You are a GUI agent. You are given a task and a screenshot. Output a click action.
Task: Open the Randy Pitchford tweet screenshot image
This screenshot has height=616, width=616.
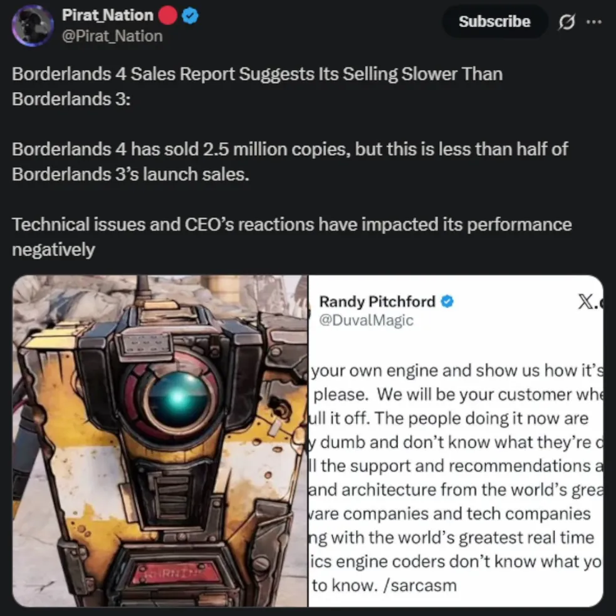point(456,441)
